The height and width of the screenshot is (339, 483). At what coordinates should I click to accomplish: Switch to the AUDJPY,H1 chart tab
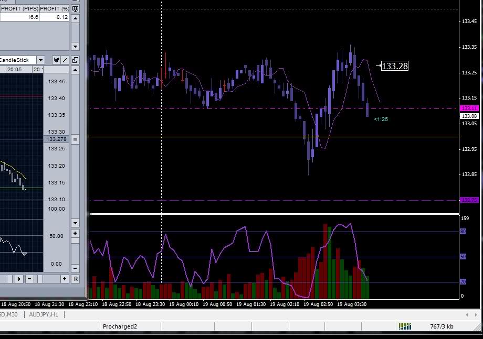click(44, 314)
